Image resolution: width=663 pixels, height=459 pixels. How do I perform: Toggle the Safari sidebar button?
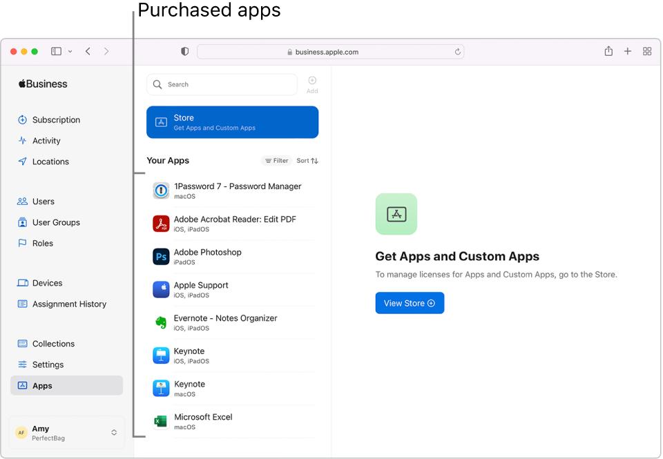coord(57,52)
